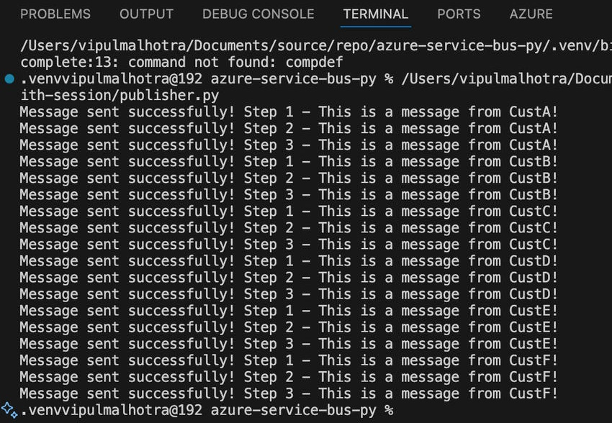Click the Step 1 CustA message line

click(289, 112)
